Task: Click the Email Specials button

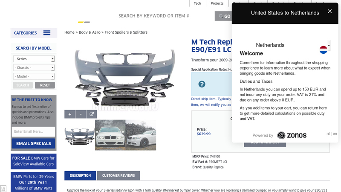Action: [34, 143]
